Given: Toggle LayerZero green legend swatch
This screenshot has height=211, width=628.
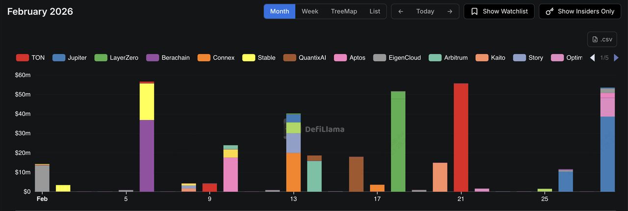Looking at the screenshot, I should [101, 58].
